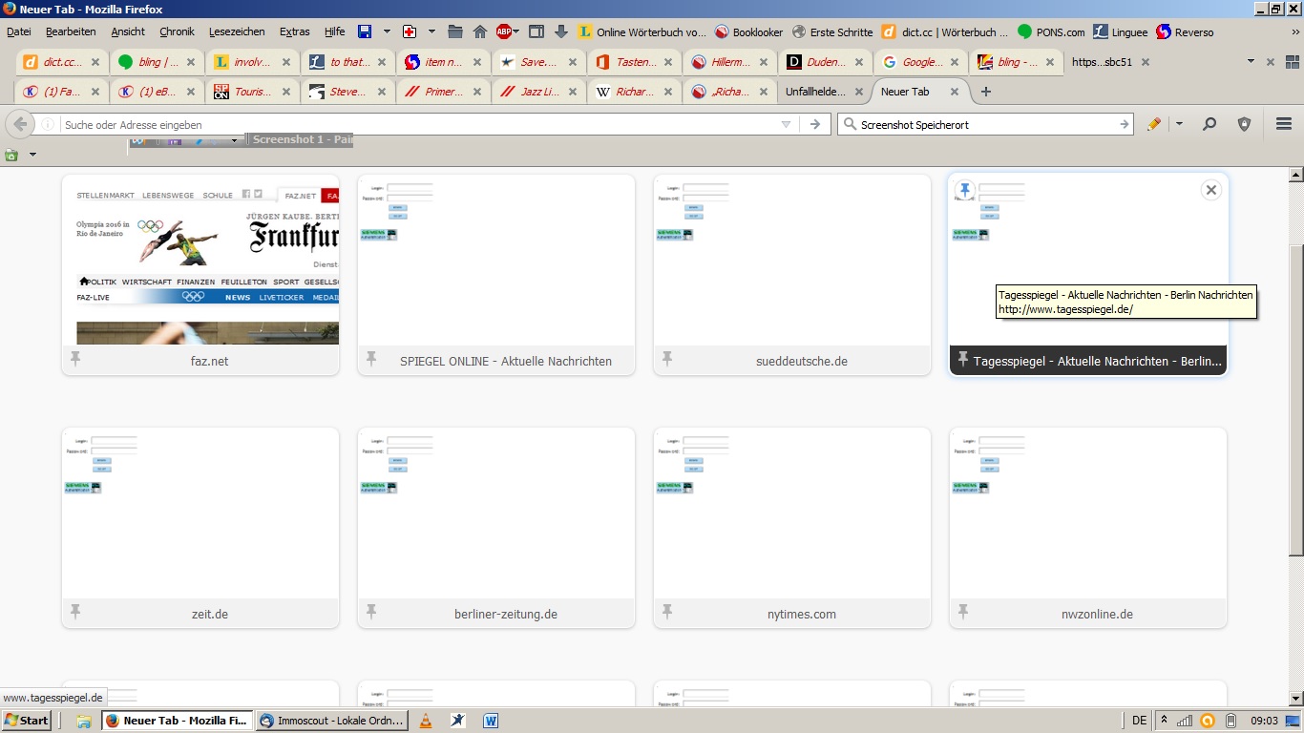
Task: Click the go arrow in the address bar
Action: click(x=814, y=124)
